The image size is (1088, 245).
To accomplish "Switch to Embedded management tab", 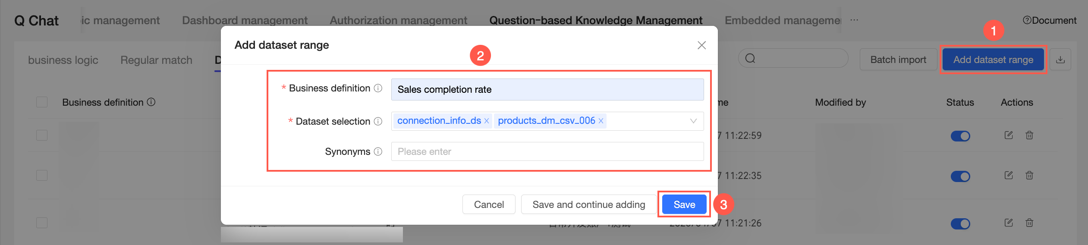I will [x=783, y=20].
